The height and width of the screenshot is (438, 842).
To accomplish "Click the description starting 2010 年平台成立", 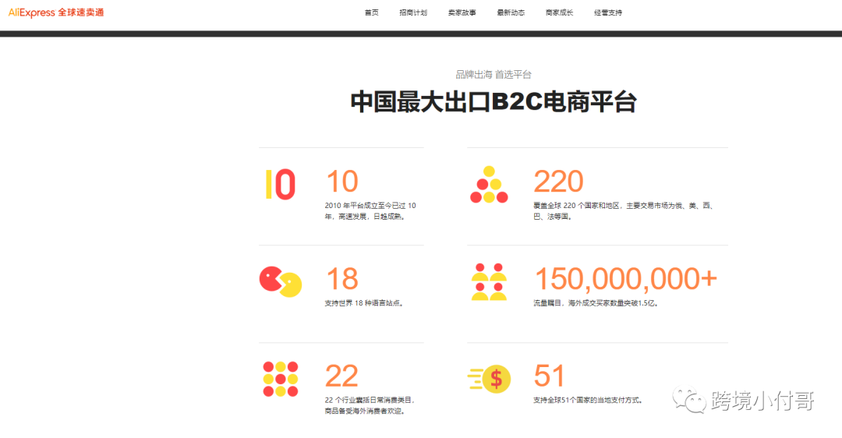I will tap(370, 211).
